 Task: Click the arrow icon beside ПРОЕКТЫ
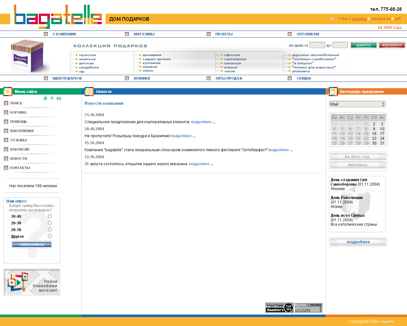tap(209, 34)
